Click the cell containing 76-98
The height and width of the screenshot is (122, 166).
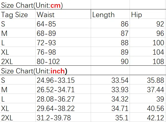pyautogui.click(x=63, y=52)
